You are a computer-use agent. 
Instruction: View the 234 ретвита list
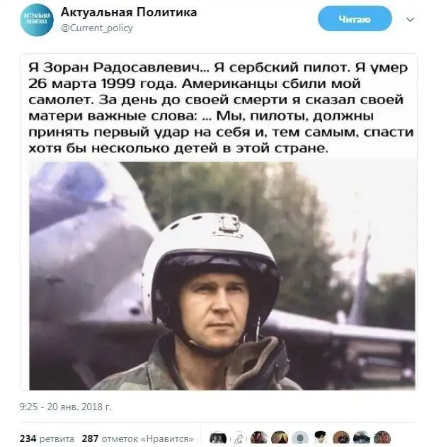point(47,438)
